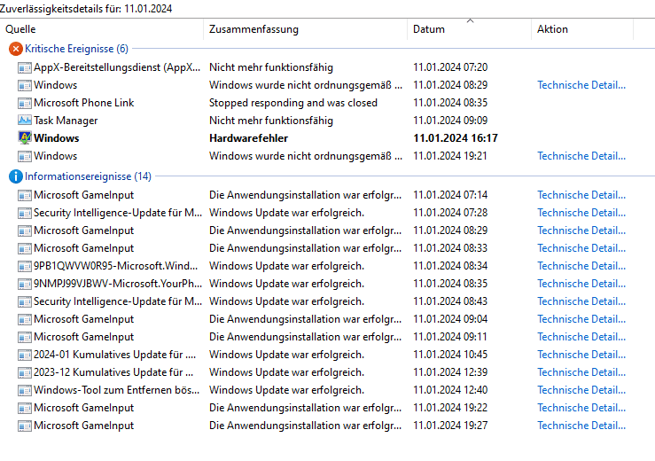Select the bold Windows Hardwarefehler entry

pos(57,138)
